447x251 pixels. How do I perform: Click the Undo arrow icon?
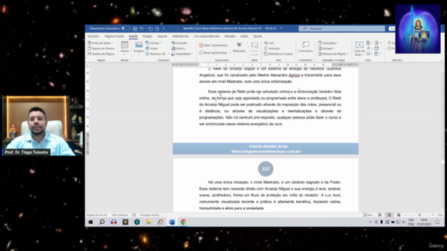tap(141, 29)
